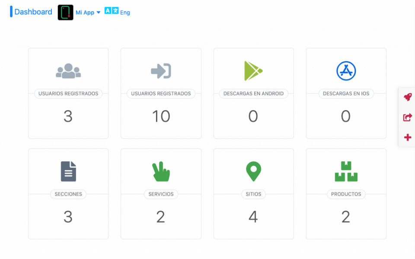Open the Mi App thumbnail logo

(x=65, y=13)
